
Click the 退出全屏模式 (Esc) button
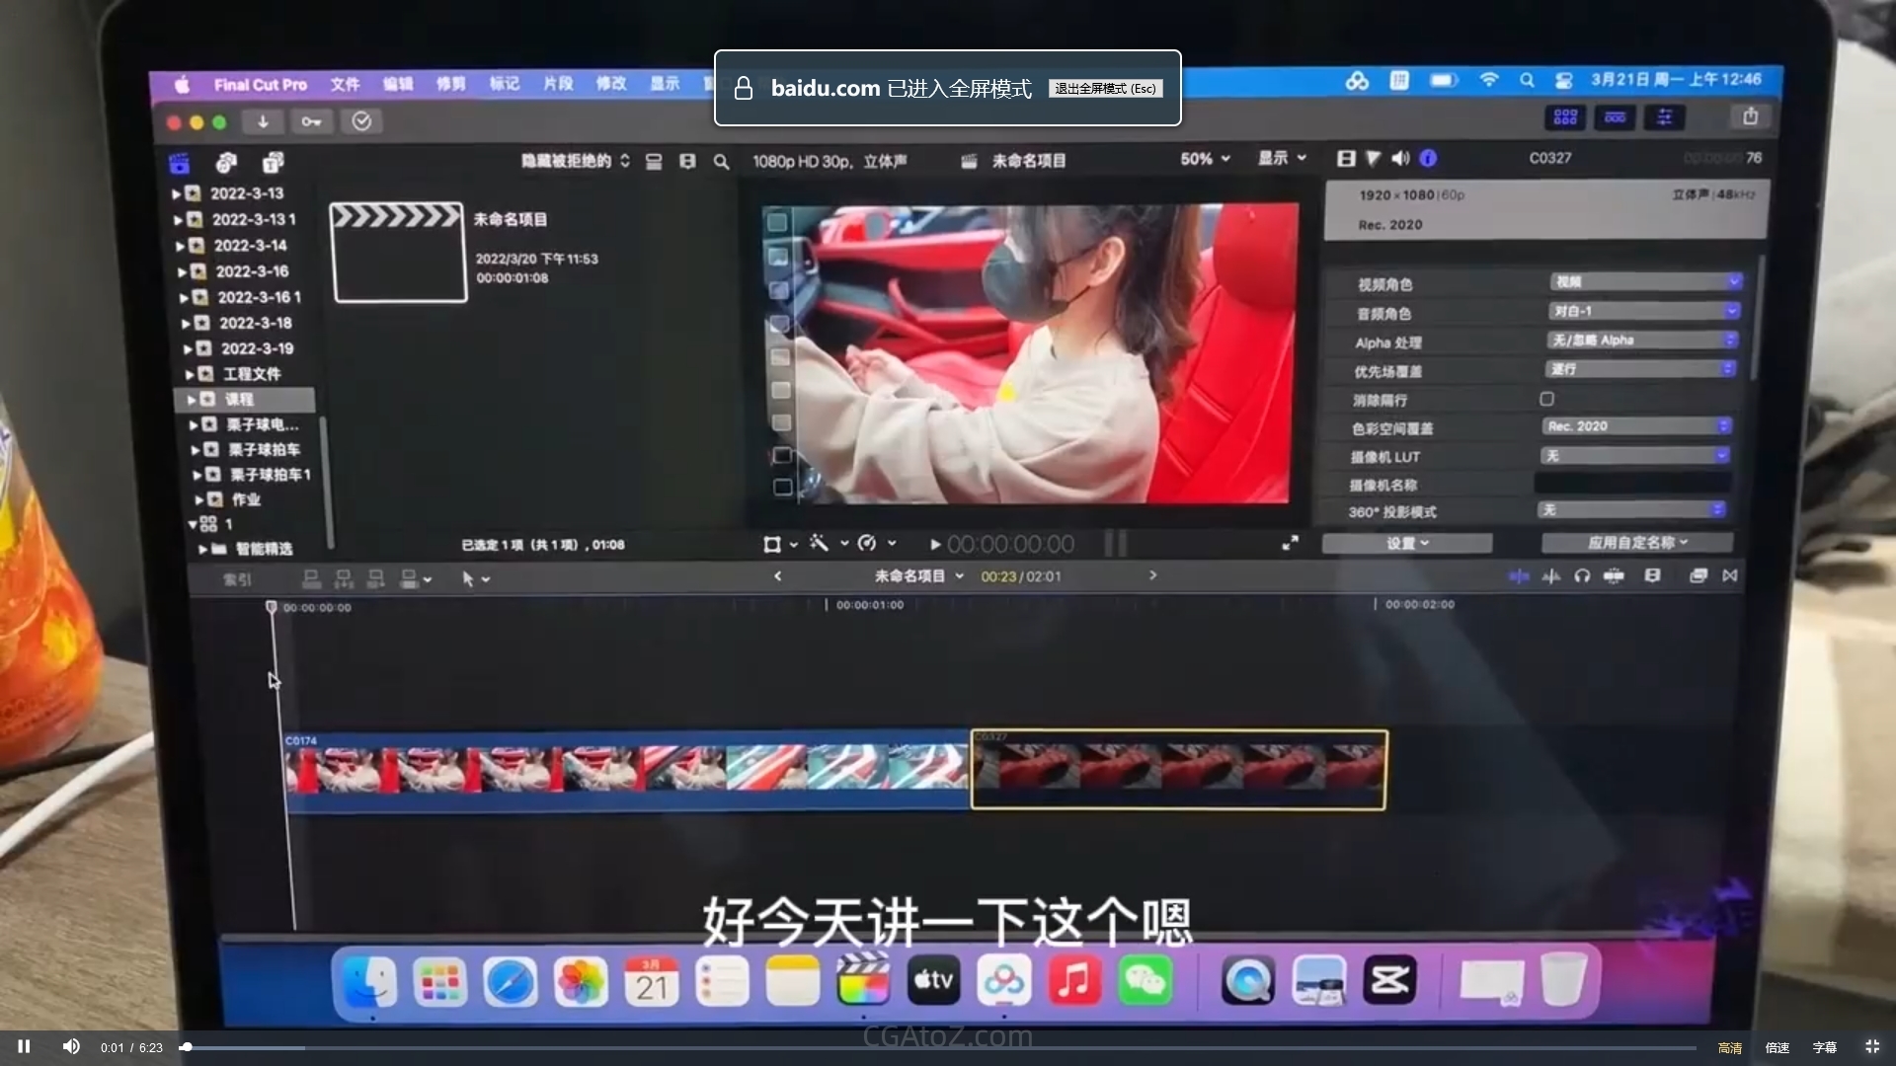pos(1105,89)
